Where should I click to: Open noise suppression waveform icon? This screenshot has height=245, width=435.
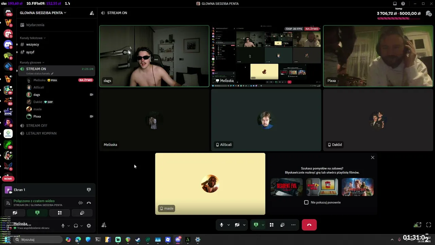coord(81,203)
